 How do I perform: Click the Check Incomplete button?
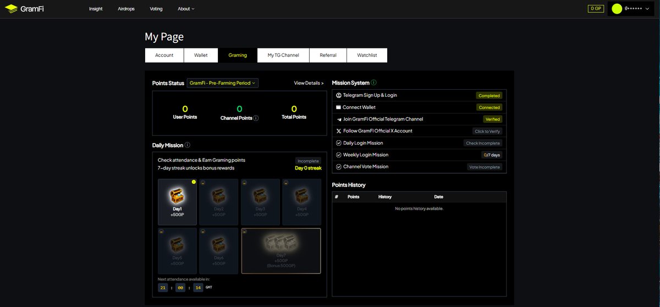[x=483, y=143]
